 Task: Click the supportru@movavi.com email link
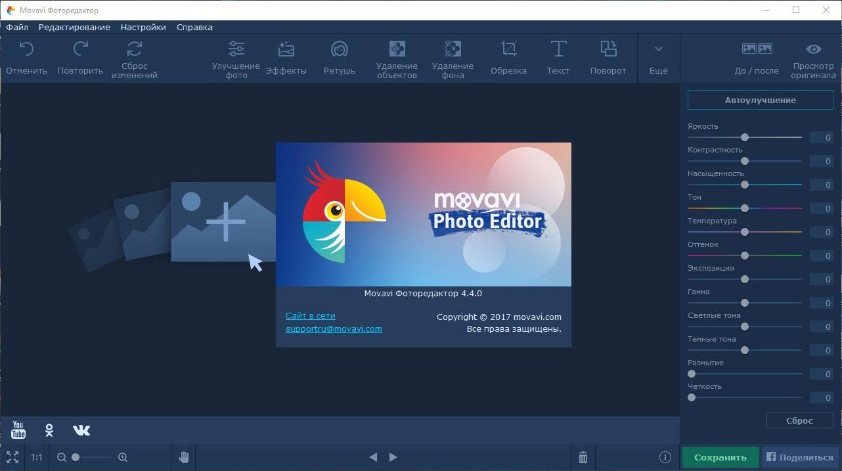334,328
